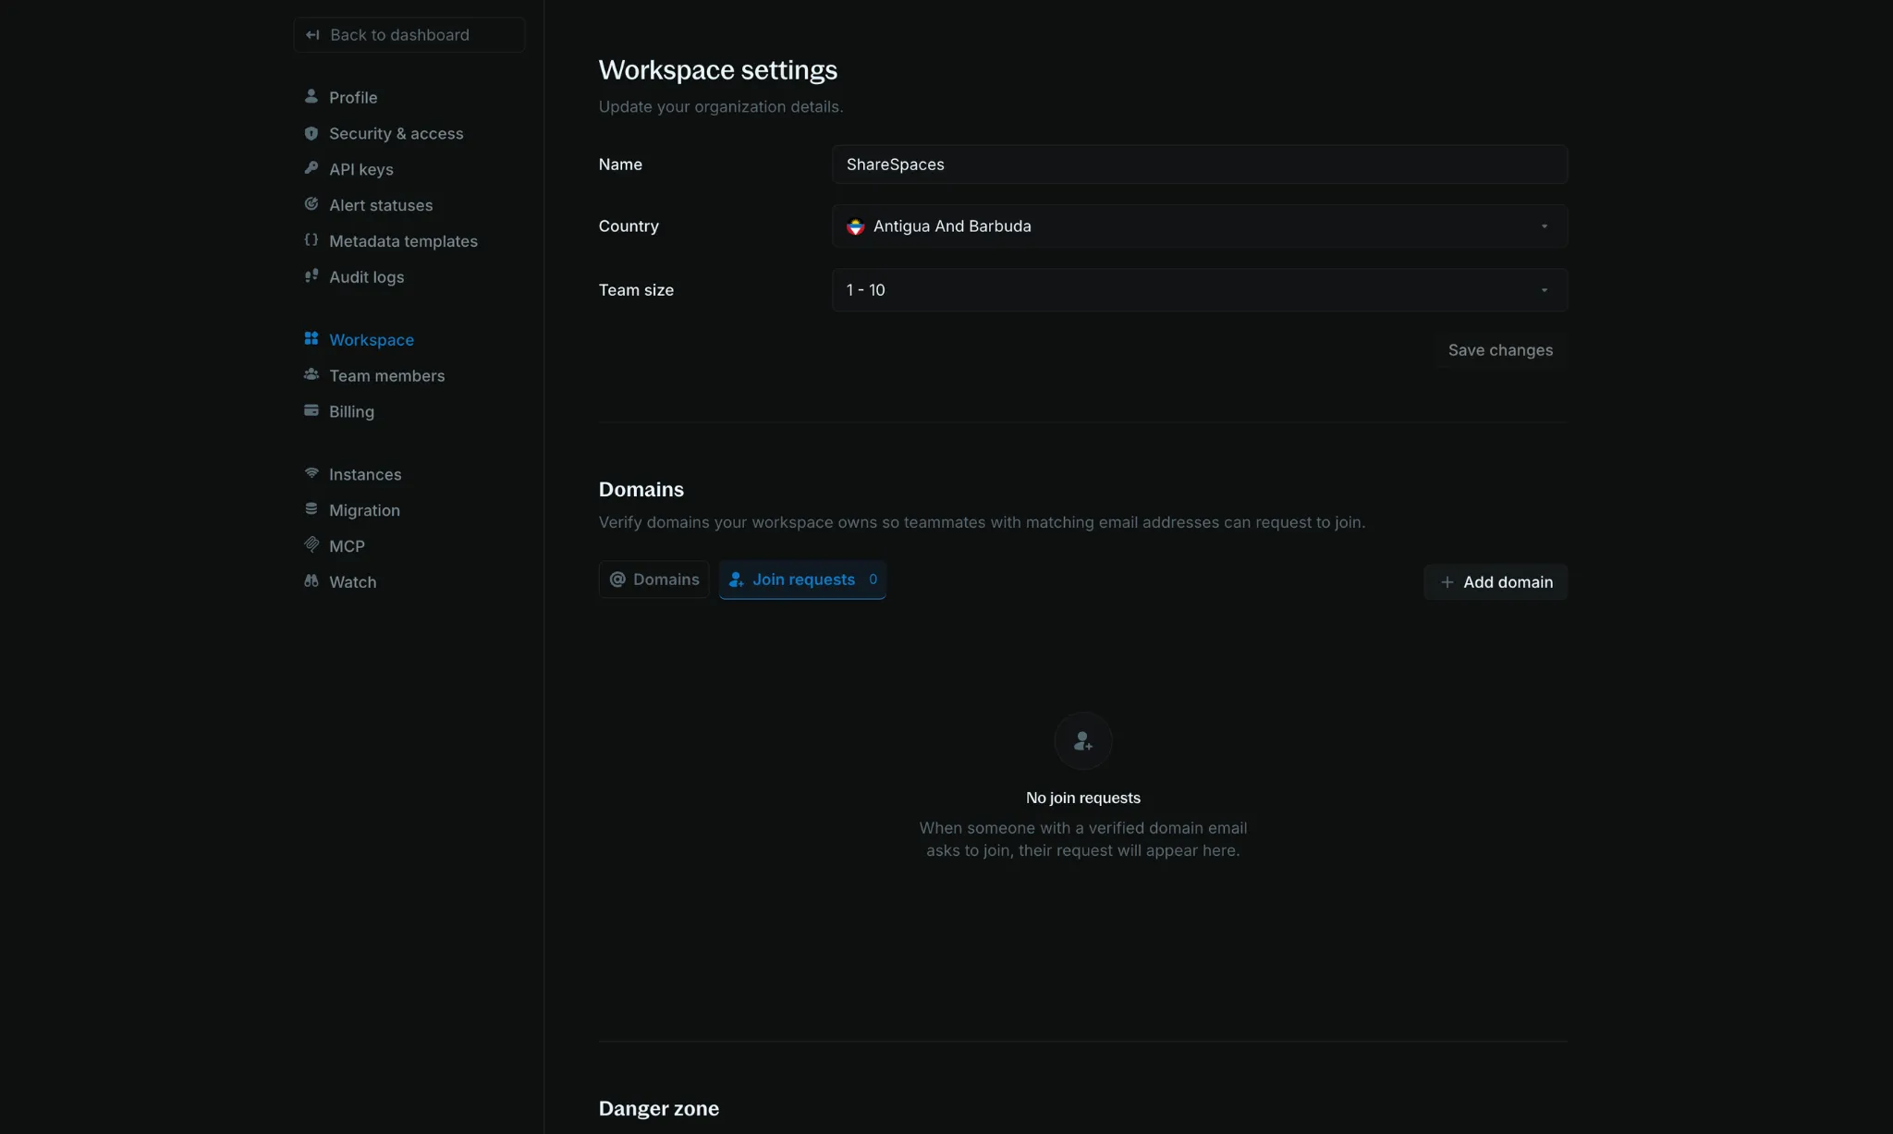Go to Billing settings
Viewport: 1893px width, 1134px height.
click(x=351, y=411)
